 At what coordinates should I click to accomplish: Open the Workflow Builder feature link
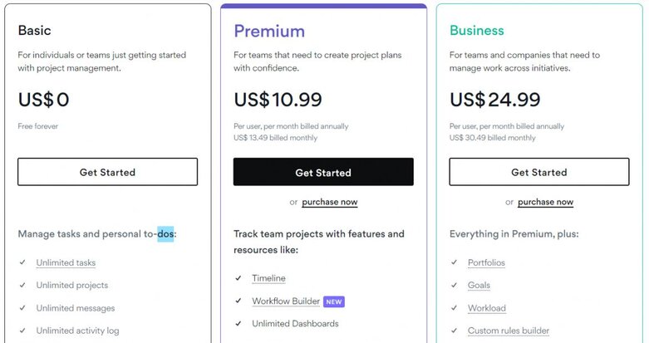point(286,301)
